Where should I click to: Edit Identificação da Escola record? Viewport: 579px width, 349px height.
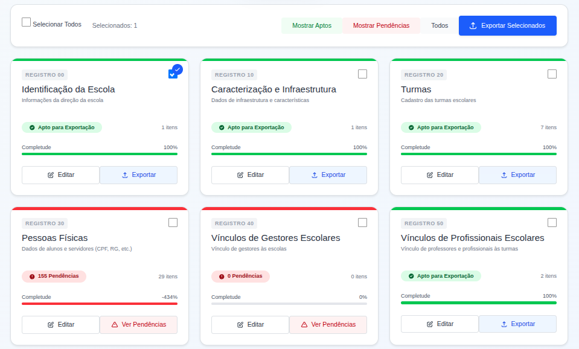click(x=60, y=174)
